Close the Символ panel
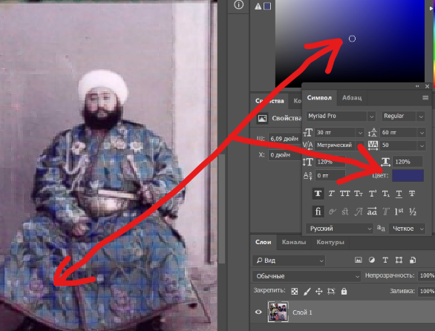The height and width of the screenshot is (331, 435). pyautogui.click(x=428, y=87)
